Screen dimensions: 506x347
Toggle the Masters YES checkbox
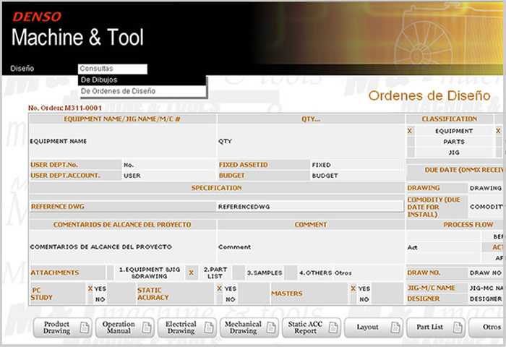coord(353,288)
